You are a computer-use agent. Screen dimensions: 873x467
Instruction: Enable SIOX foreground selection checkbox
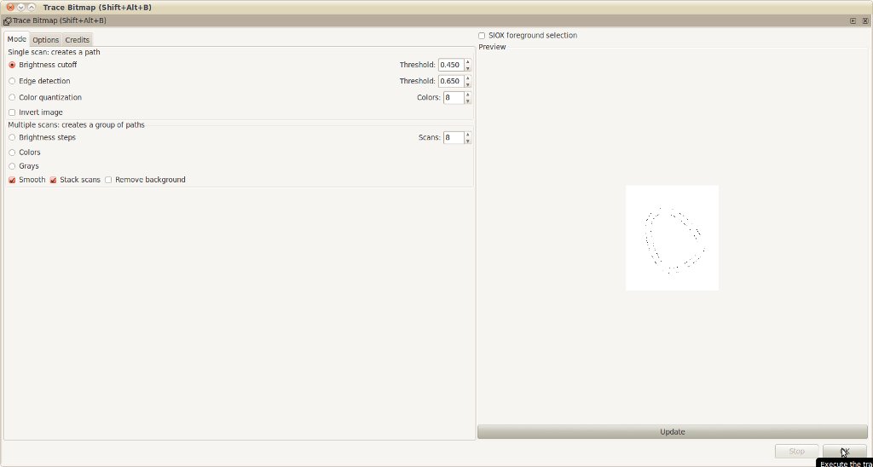[482, 36]
